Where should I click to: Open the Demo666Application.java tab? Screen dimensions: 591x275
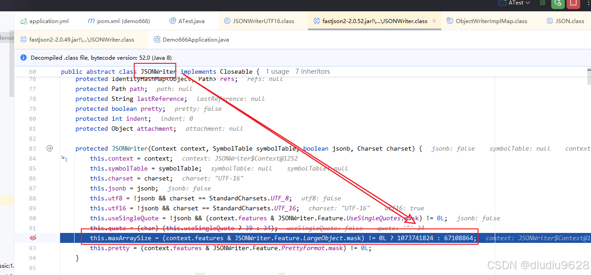click(192, 39)
